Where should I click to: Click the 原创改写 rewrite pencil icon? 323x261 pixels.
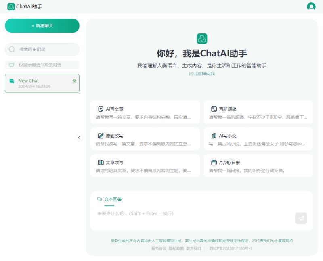point(101,136)
